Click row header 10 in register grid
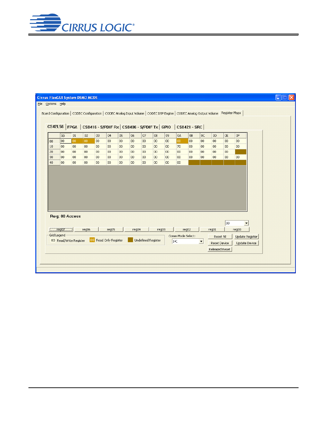The image size is (327, 423). click(54, 147)
